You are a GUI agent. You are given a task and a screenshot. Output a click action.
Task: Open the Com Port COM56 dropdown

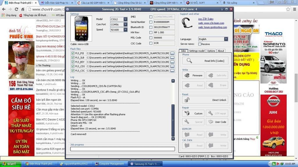pos(125,24)
